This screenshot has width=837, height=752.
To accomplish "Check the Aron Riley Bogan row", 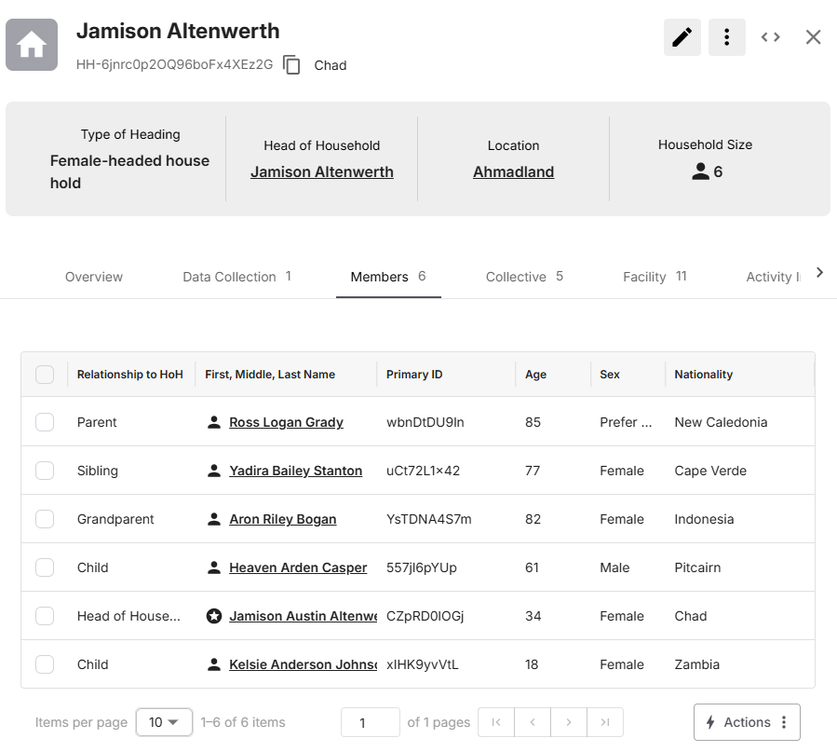I will click(x=45, y=519).
